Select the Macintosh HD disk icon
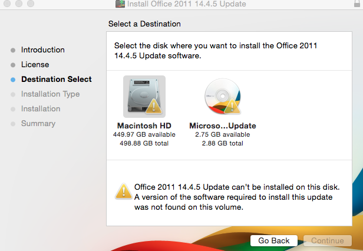Screen dimensions: 363x251 coord(144,96)
